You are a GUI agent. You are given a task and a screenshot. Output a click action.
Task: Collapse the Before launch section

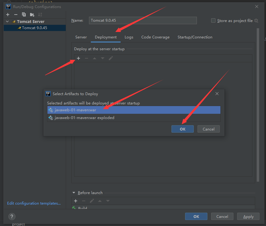click(x=74, y=193)
